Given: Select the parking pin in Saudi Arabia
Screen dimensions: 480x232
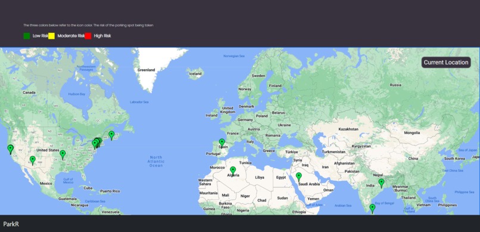Looking at the screenshot, I should pos(299,177).
